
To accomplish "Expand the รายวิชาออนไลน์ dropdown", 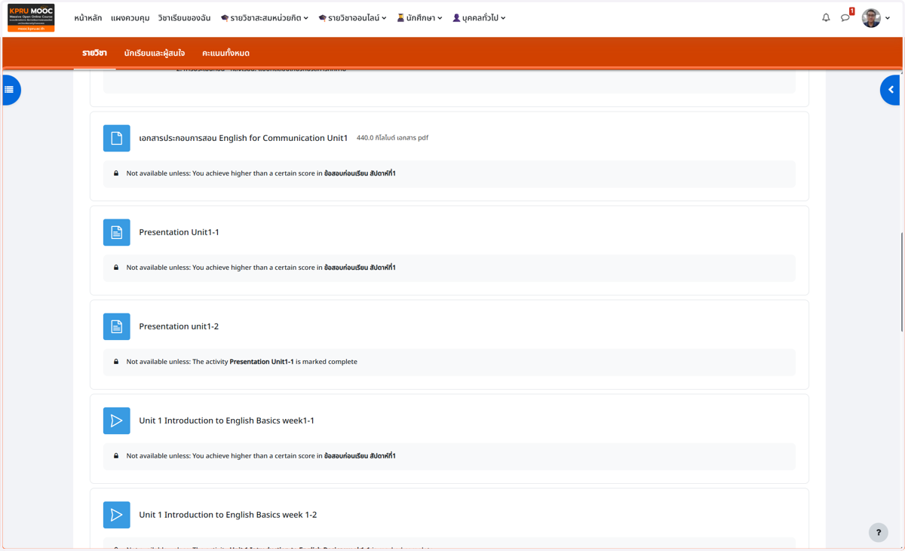I will pyautogui.click(x=352, y=18).
